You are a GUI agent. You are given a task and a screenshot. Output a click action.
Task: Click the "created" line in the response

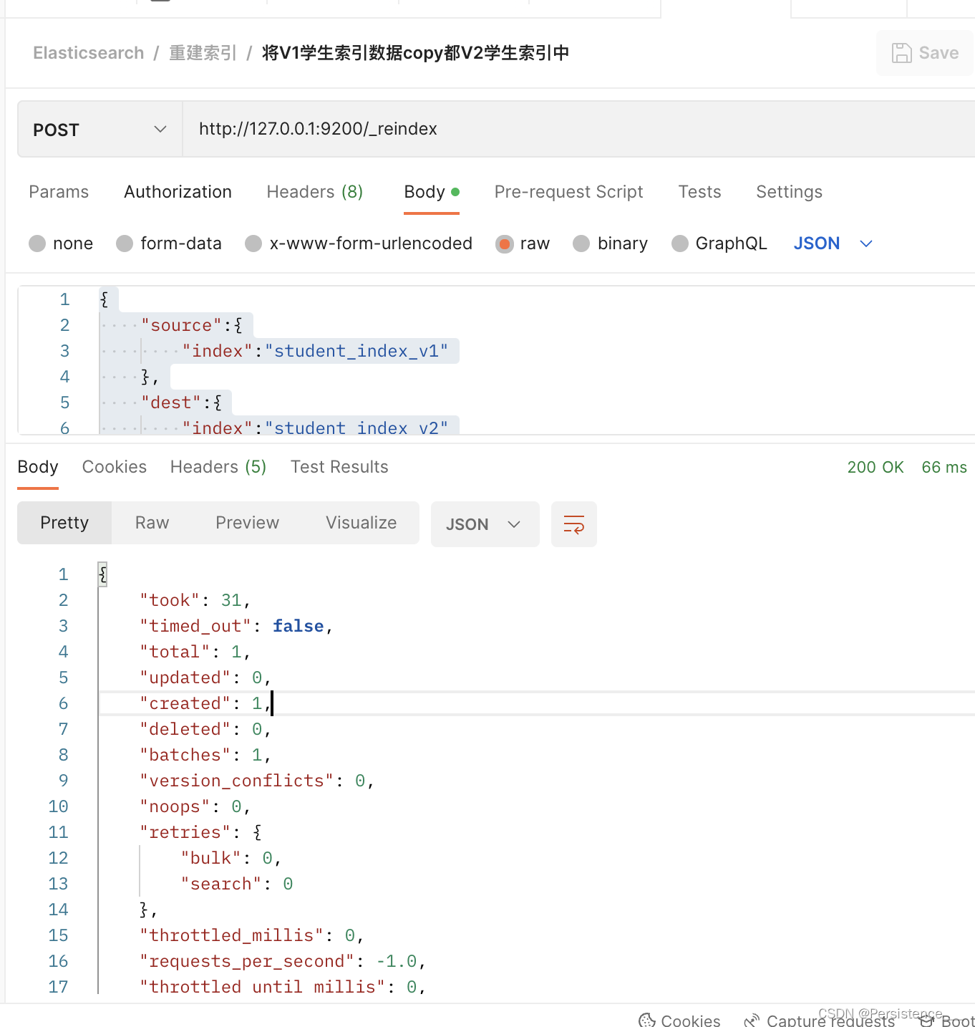click(x=205, y=703)
